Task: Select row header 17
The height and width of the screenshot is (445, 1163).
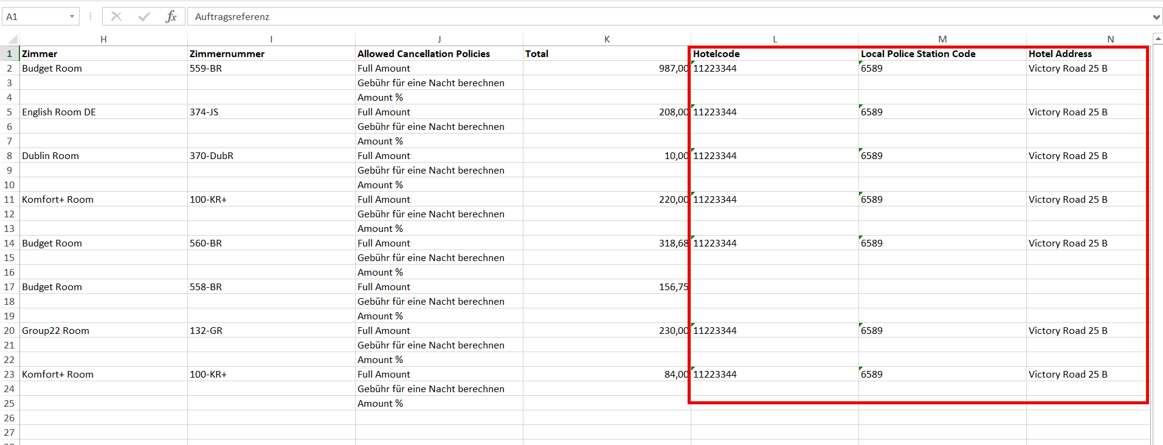Action: pyautogui.click(x=9, y=287)
